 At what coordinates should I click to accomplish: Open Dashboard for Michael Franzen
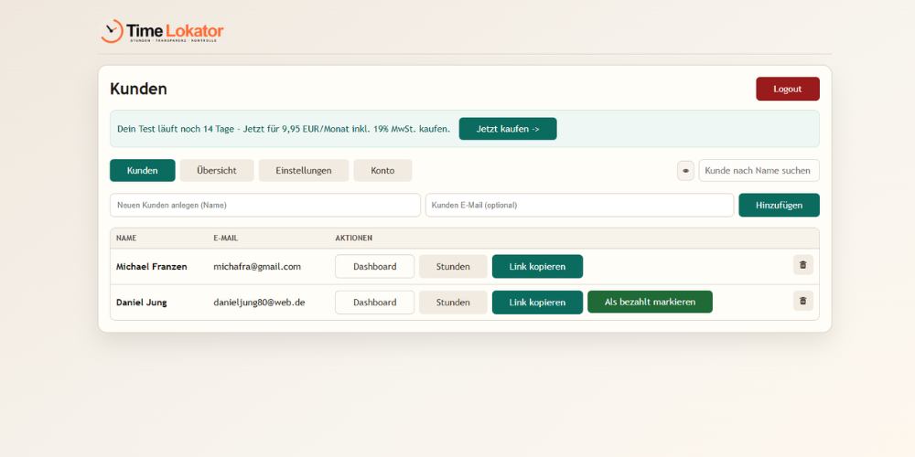click(x=374, y=266)
